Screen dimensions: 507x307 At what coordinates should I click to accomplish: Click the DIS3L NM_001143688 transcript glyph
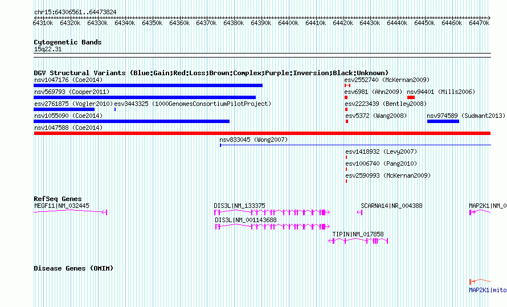click(272, 227)
